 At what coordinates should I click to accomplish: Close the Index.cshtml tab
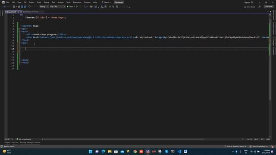click(x=21, y=12)
